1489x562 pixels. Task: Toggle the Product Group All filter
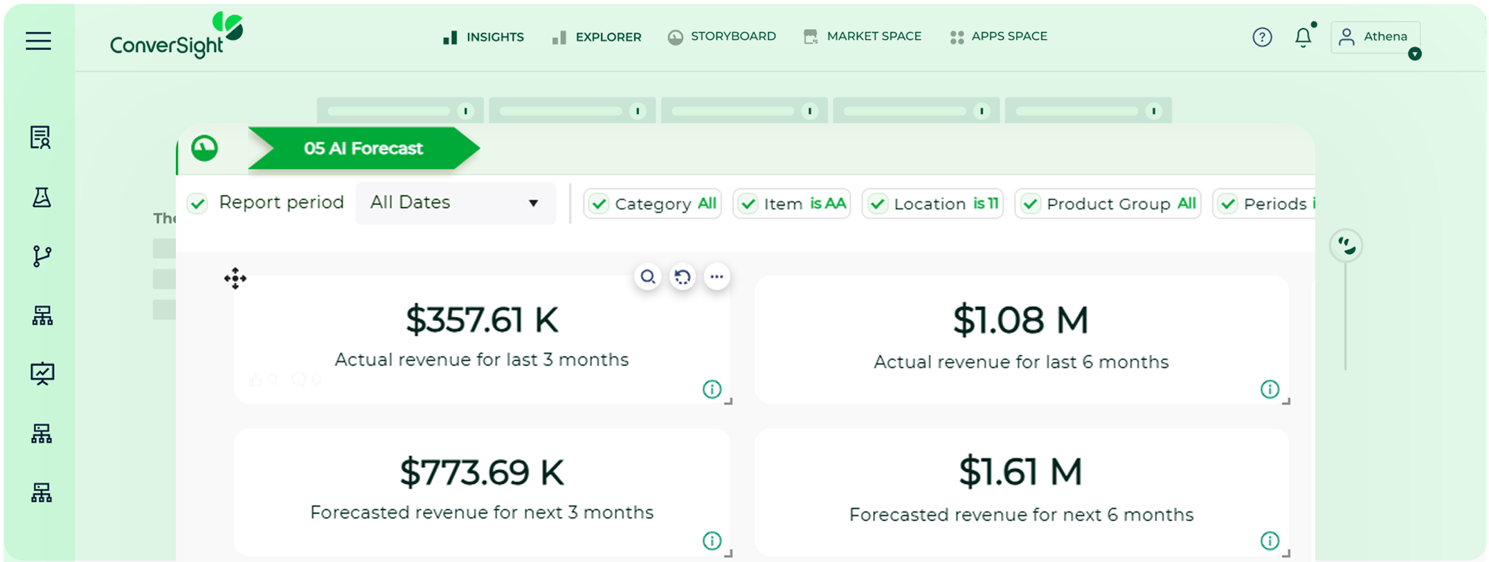(1108, 203)
